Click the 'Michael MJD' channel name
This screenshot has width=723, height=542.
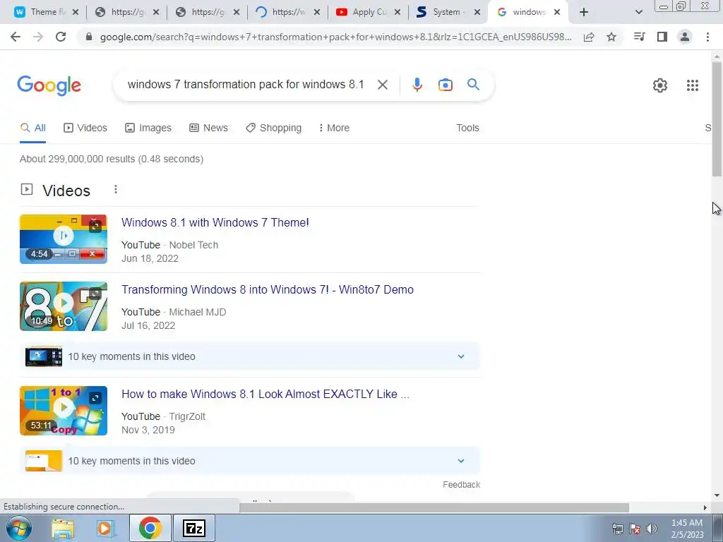(x=198, y=312)
